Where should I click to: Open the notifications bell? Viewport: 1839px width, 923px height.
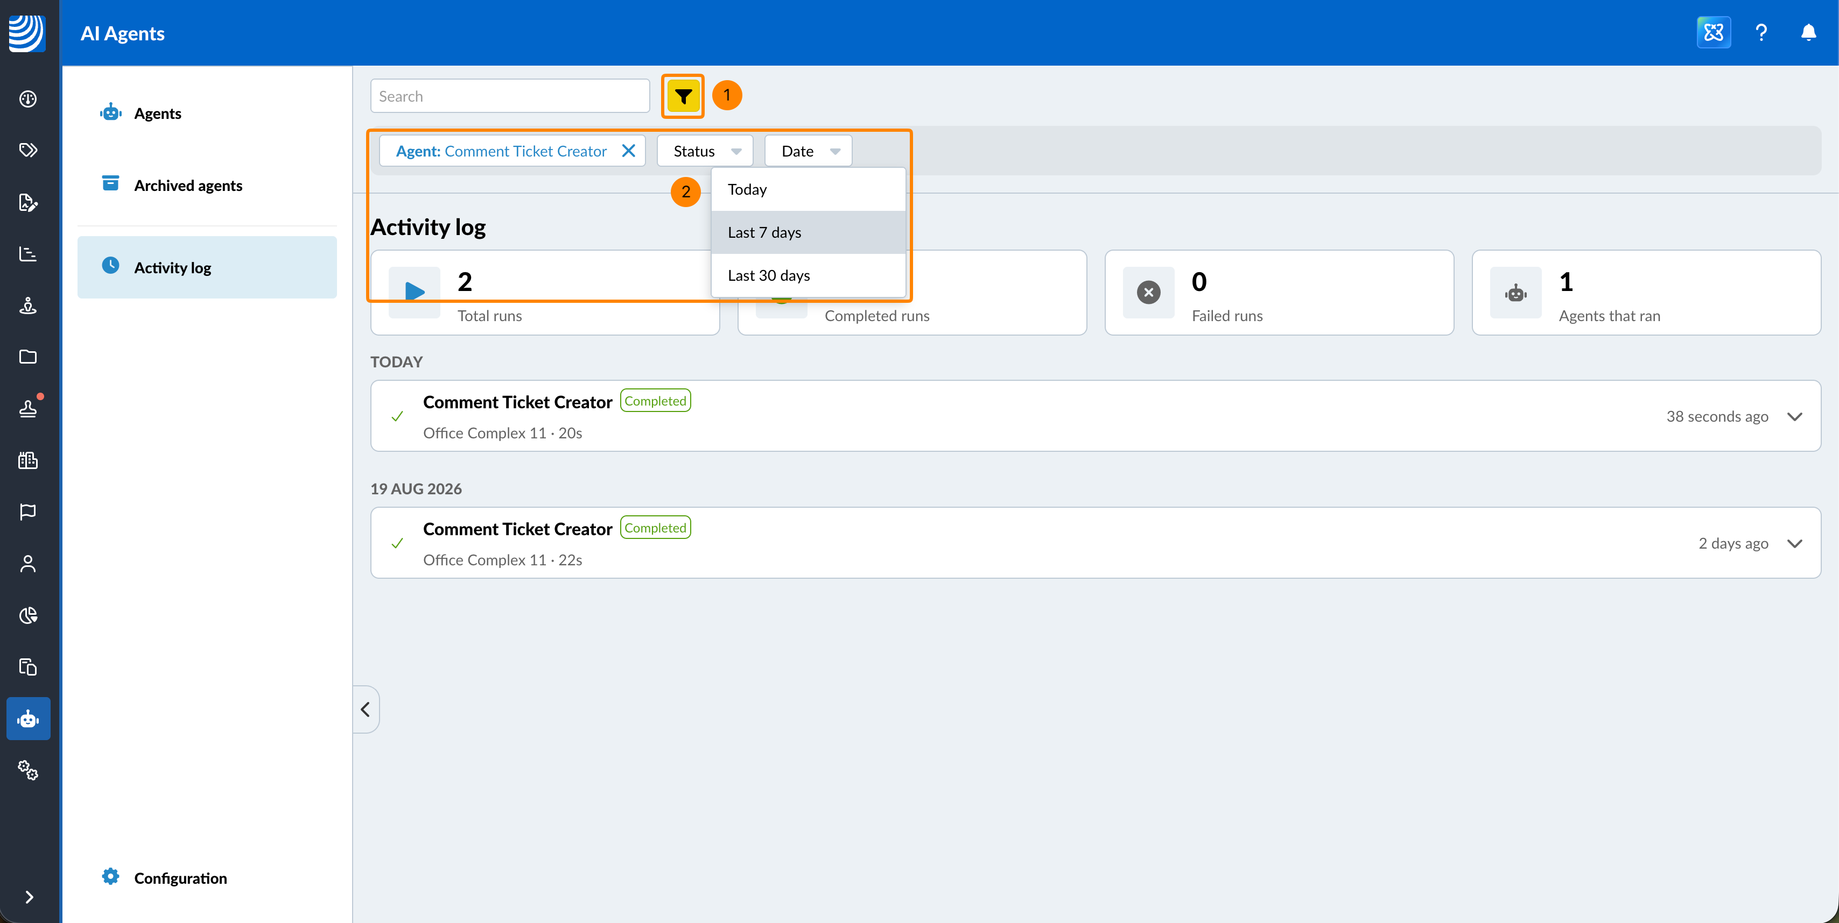point(1808,32)
